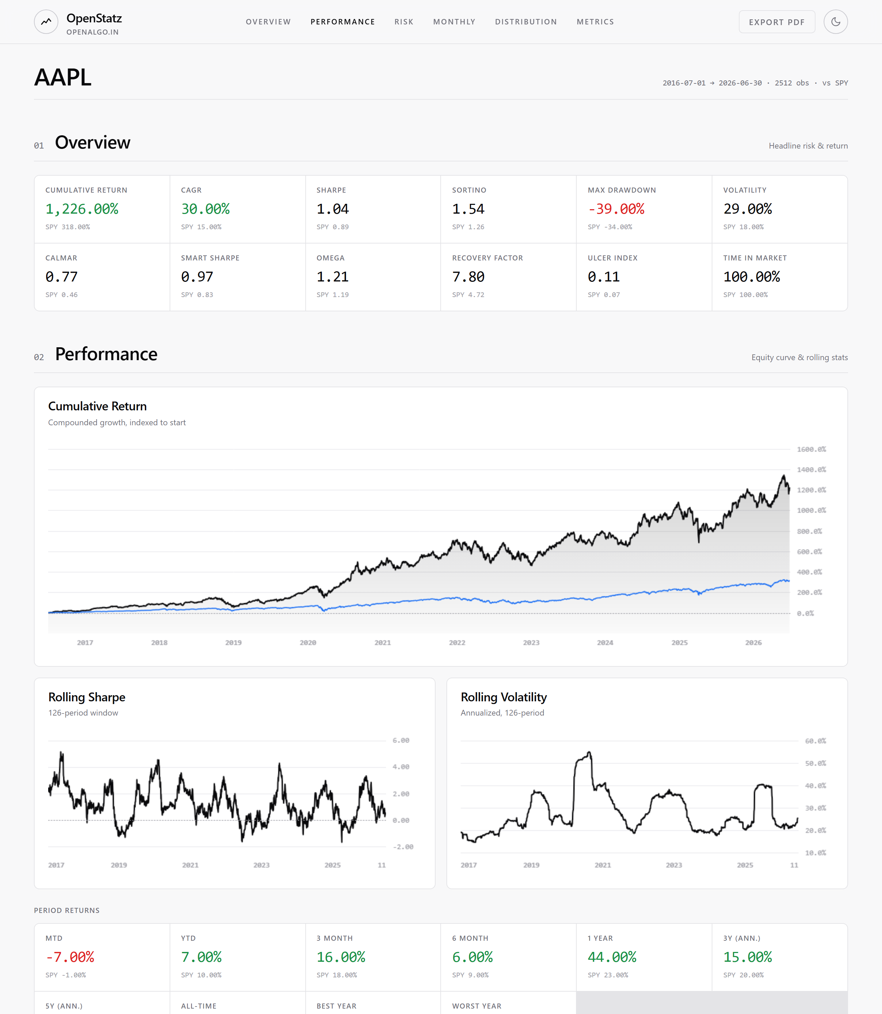Jump to the Metrics nav tab

(595, 22)
